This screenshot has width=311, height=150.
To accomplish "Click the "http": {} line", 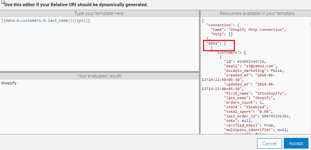I will click(x=222, y=34).
